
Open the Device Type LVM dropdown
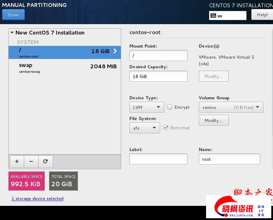(147, 107)
